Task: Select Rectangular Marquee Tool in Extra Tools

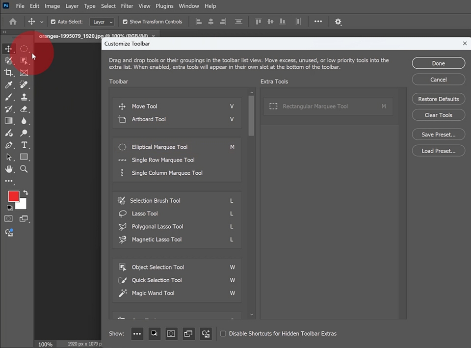Action: point(328,106)
